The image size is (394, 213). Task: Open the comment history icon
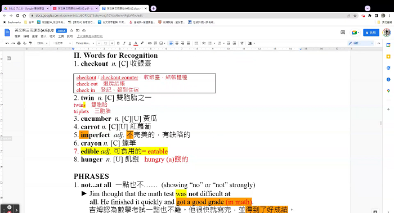click(343, 33)
